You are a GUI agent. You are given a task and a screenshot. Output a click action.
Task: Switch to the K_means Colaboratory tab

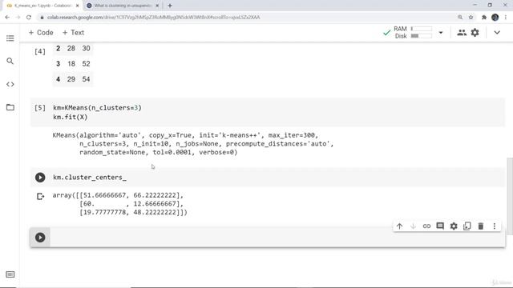[42, 6]
